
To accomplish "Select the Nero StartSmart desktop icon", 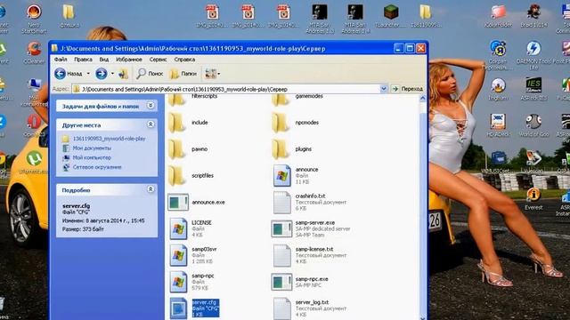I will tap(34, 18).
